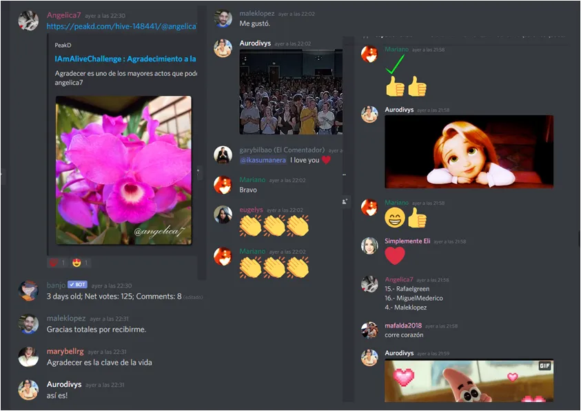Click the garybilbao (El Comentador) username
The width and height of the screenshot is (581, 411).
click(x=282, y=150)
